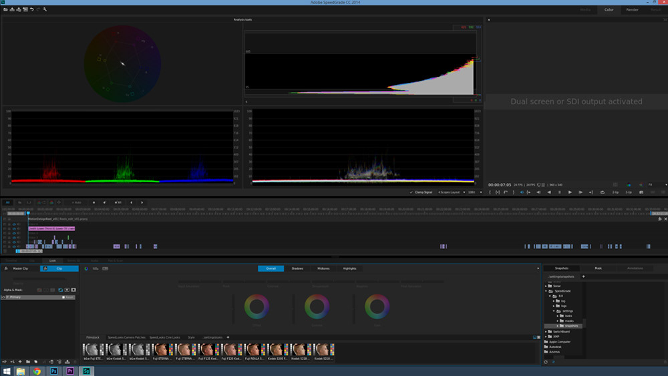Toggle the loop playback icon
This screenshot has width=668, height=376.
[603, 192]
